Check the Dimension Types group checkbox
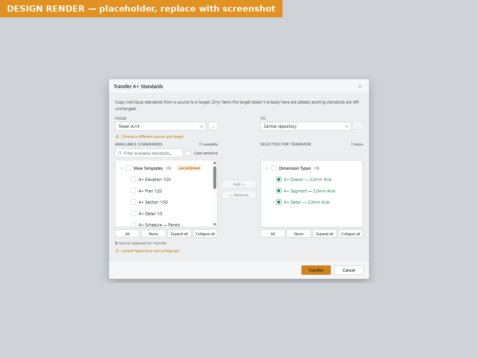The height and width of the screenshot is (358, 478). (274, 168)
